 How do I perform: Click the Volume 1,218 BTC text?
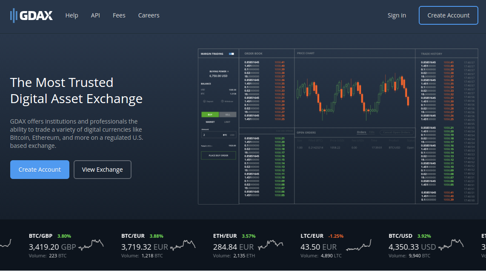click(142, 256)
